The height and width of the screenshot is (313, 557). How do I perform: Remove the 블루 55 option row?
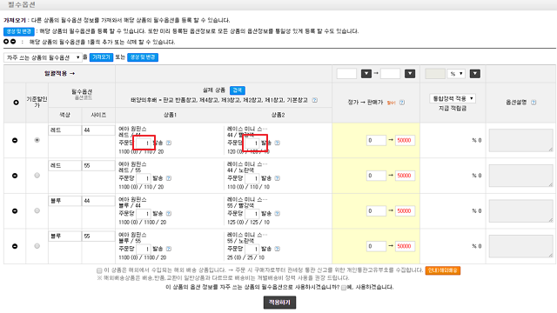pos(15,246)
